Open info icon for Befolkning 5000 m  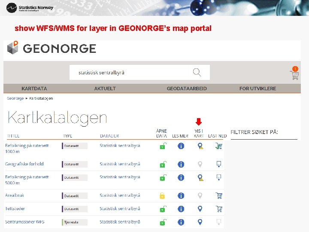pyautogui.click(x=181, y=177)
